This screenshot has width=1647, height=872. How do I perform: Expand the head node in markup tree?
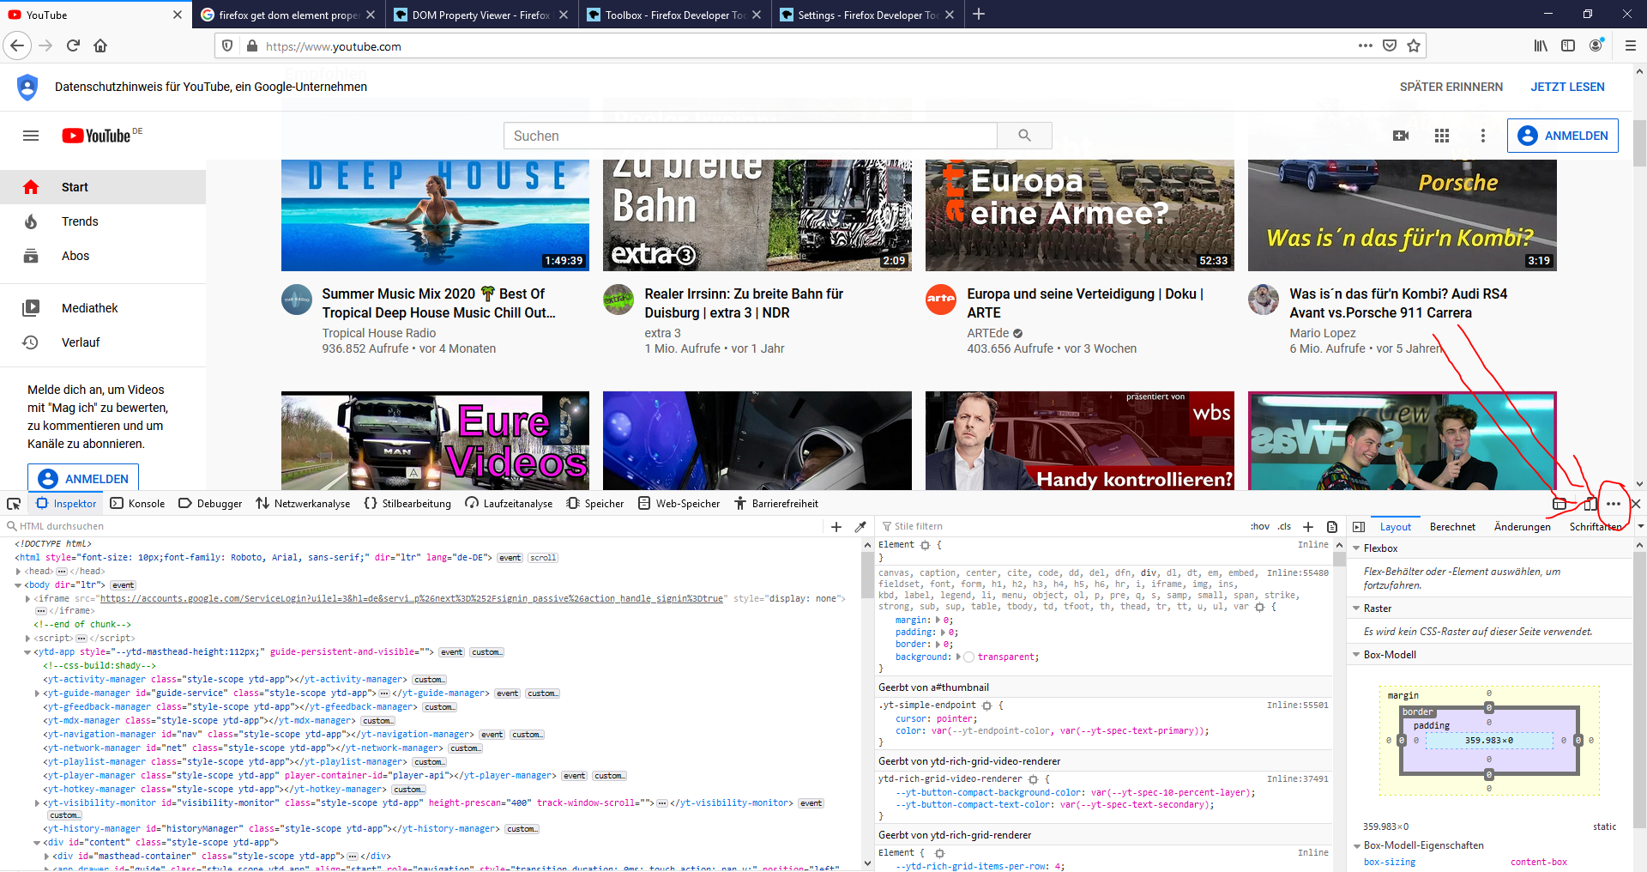pyautogui.click(x=17, y=572)
